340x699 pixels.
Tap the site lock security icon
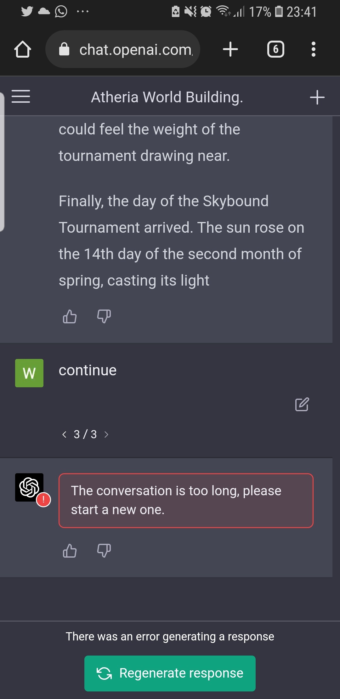point(64,49)
